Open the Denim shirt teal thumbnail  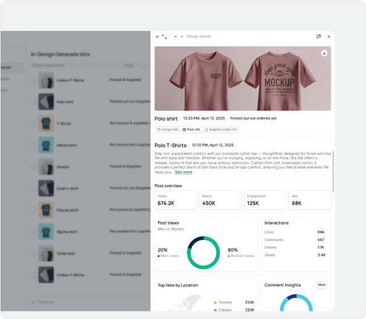tap(46, 145)
